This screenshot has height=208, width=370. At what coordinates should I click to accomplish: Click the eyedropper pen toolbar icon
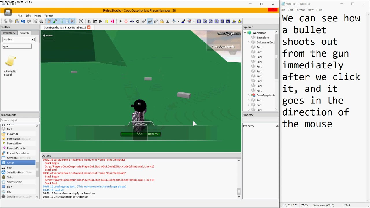click(x=183, y=21)
